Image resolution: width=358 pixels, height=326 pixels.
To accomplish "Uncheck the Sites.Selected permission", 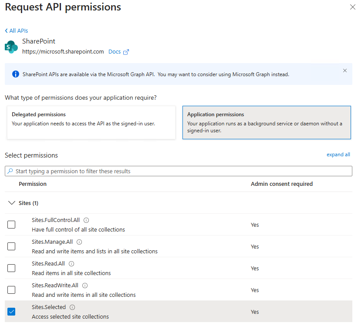I will coord(11,312).
